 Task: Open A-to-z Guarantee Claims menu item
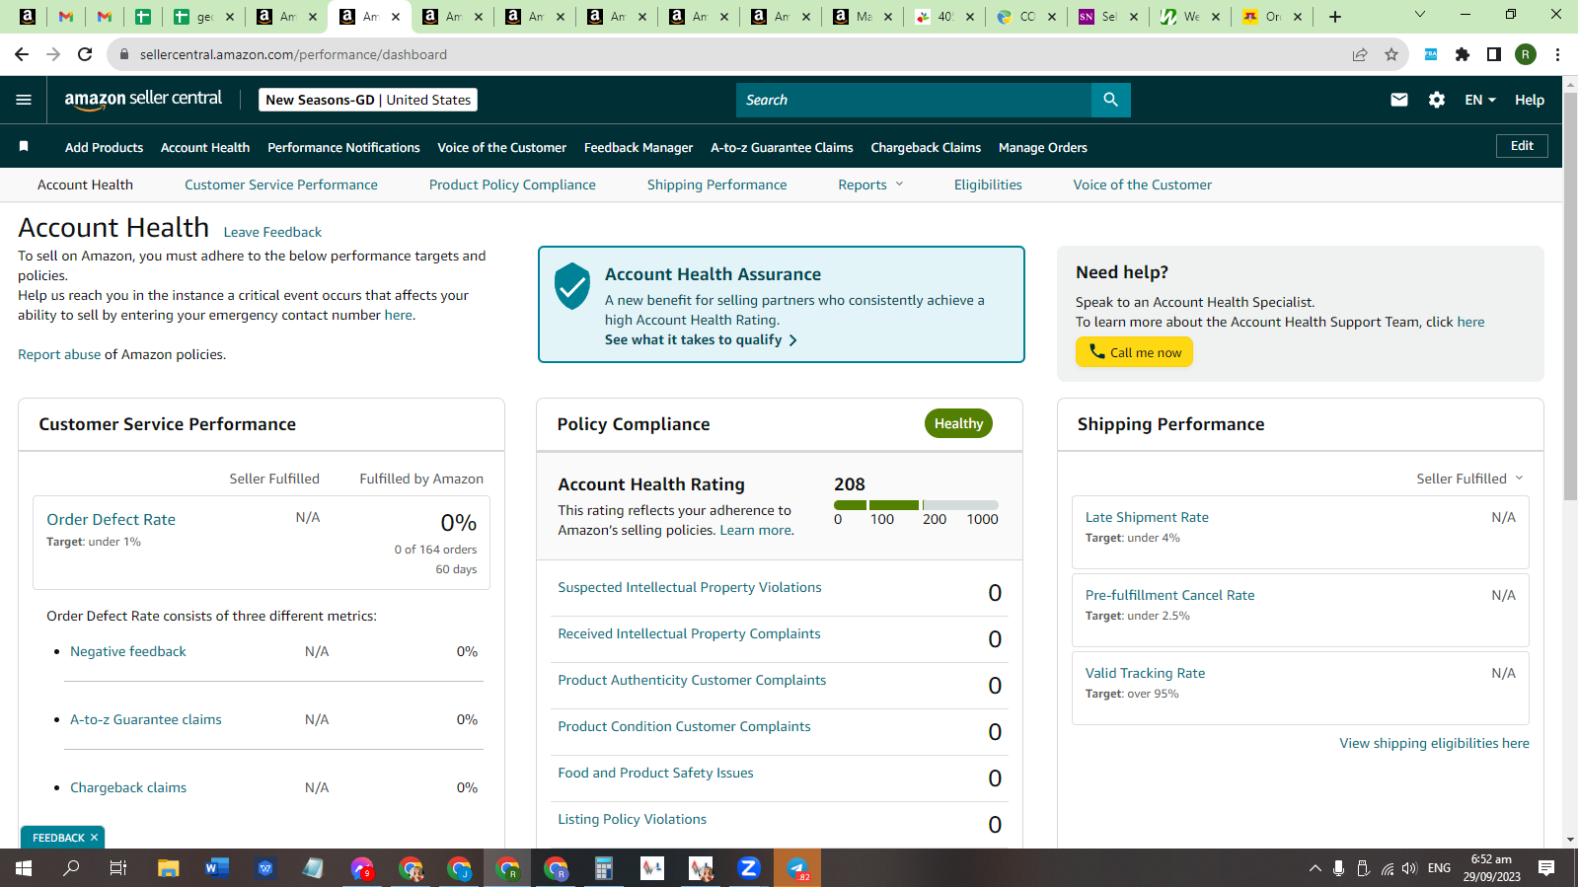tap(782, 147)
